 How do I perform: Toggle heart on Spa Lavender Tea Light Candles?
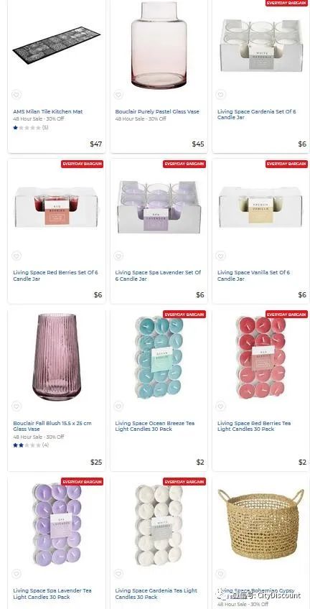point(17,574)
